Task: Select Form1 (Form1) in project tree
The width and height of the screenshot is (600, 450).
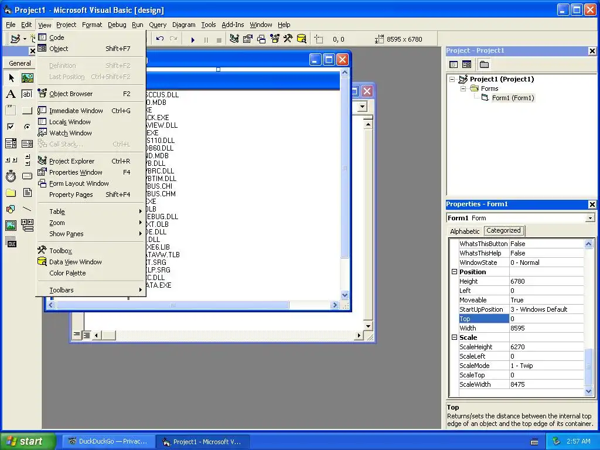Action: (x=513, y=98)
